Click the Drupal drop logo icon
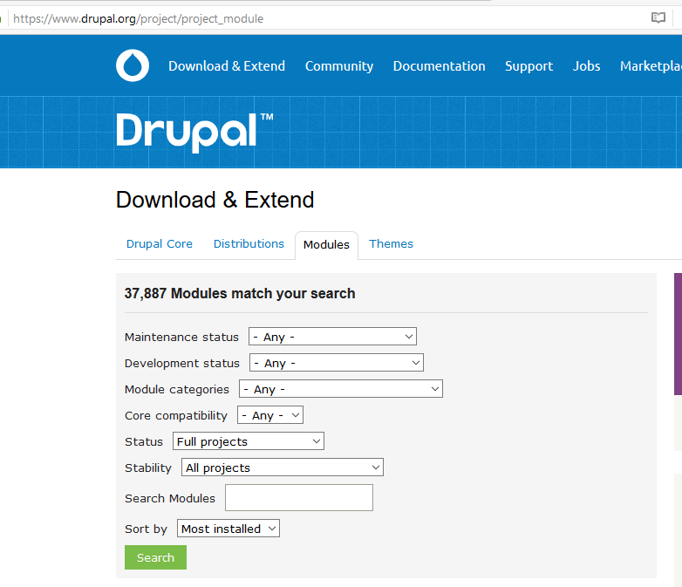 133,65
